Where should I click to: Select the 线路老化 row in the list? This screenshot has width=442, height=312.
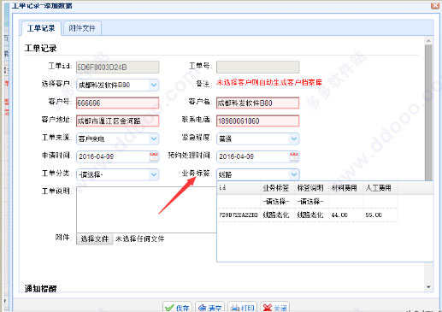coord(307,215)
